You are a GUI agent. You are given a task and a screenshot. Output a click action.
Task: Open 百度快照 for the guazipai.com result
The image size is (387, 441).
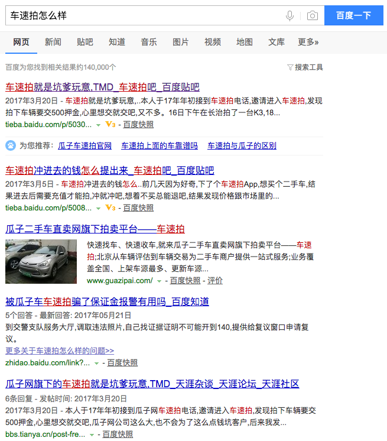pyautogui.click(x=185, y=281)
